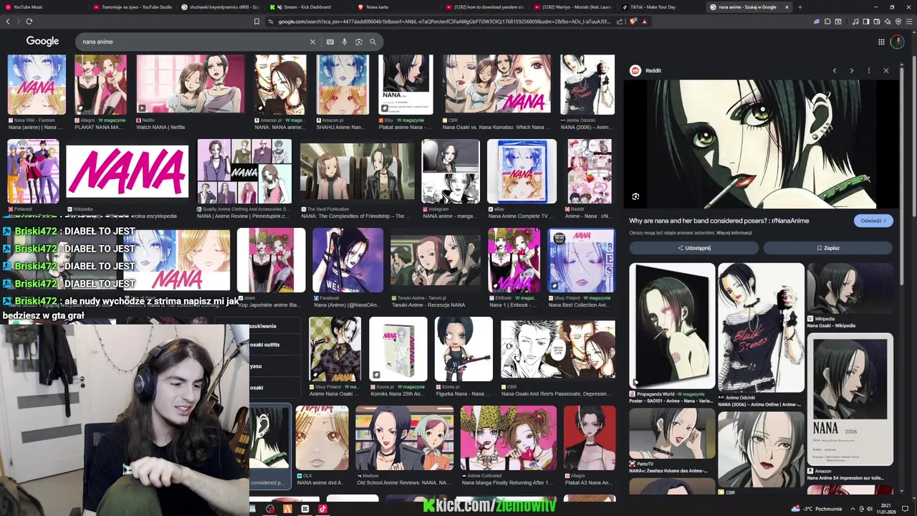917x516 pixels.
Task: Click the Udostępnij share button
Action: coord(693,248)
